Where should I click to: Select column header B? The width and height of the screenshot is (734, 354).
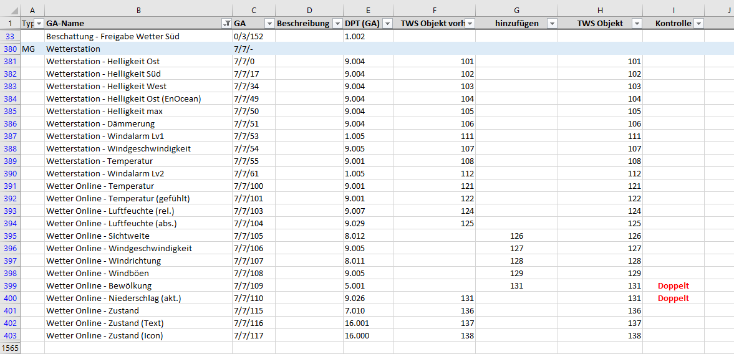[x=138, y=9]
